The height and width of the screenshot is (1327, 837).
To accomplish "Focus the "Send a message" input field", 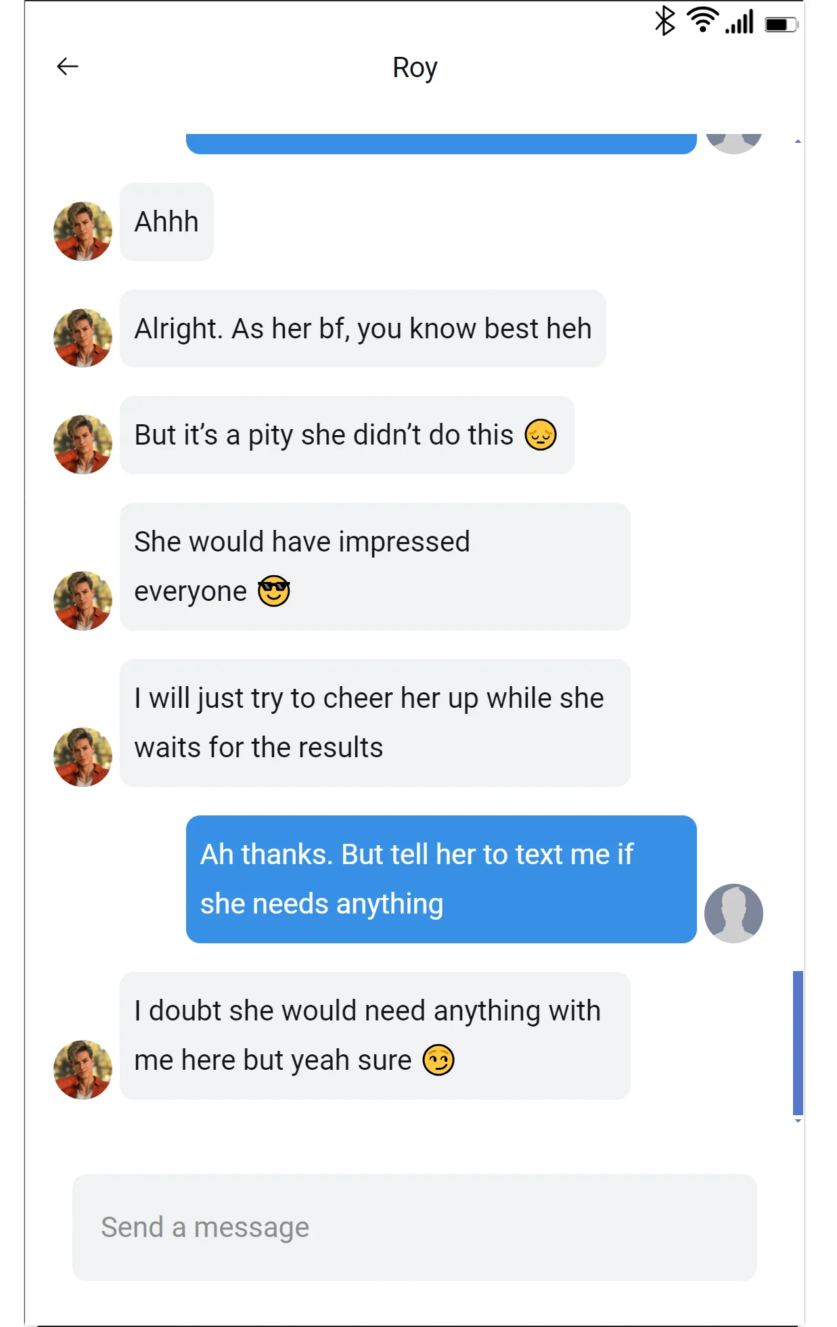I will 415,1228.
